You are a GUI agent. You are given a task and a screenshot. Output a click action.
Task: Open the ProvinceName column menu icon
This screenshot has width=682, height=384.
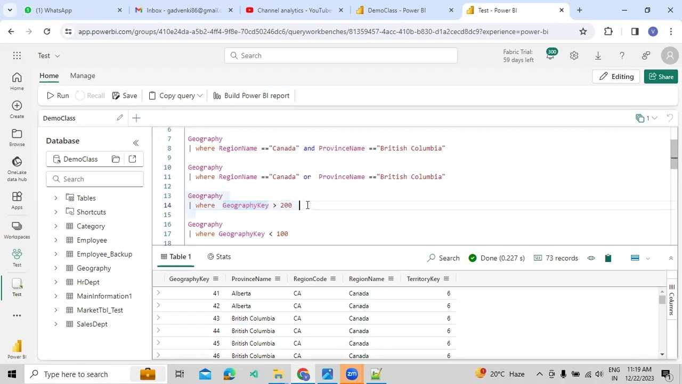pyautogui.click(x=278, y=279)
